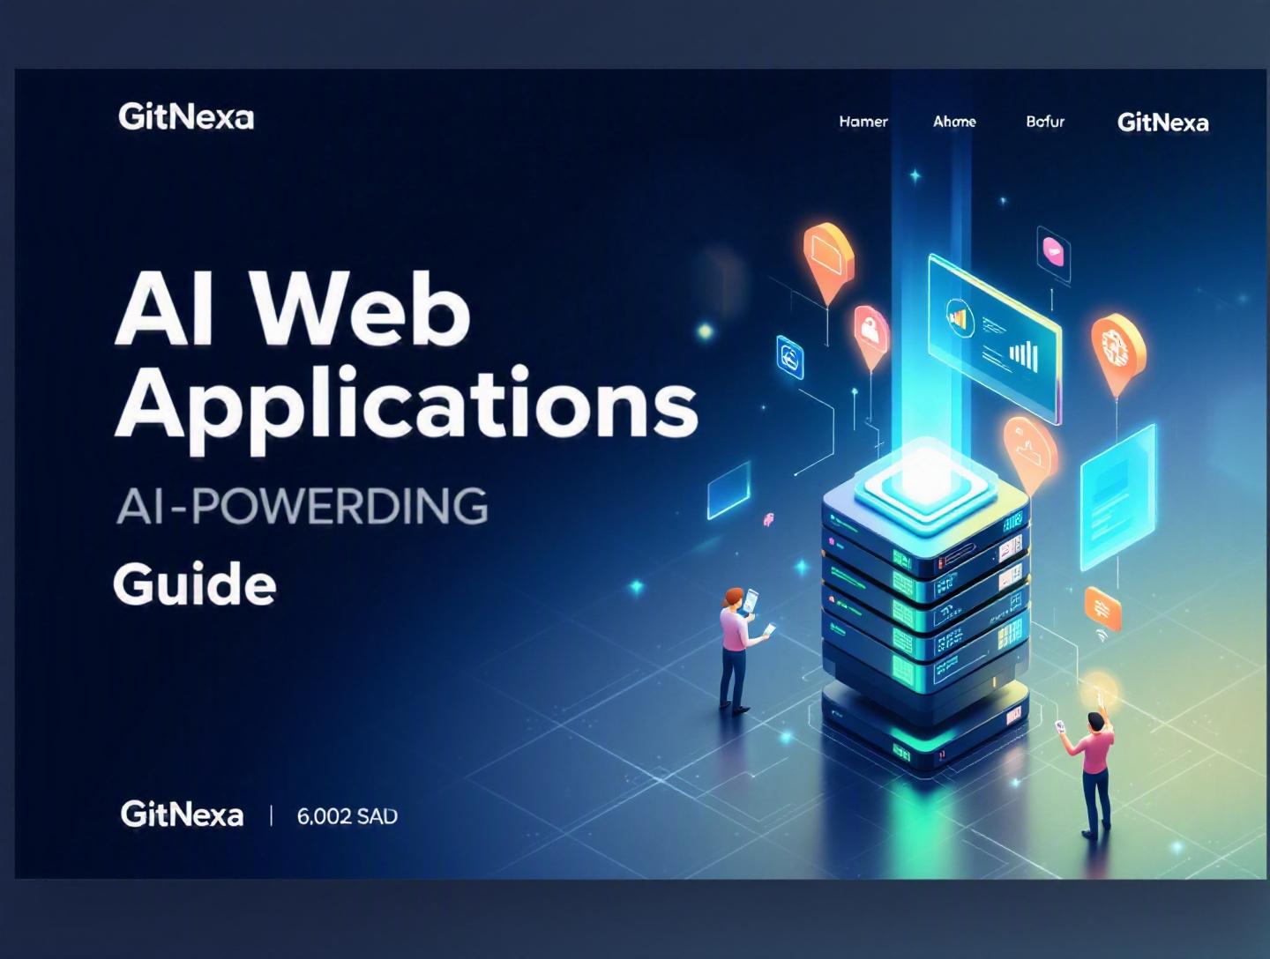Open the Ahome navigation link
Viewport: 1270px width, 959px height.
pyautogui.click(x=954, y=122)
